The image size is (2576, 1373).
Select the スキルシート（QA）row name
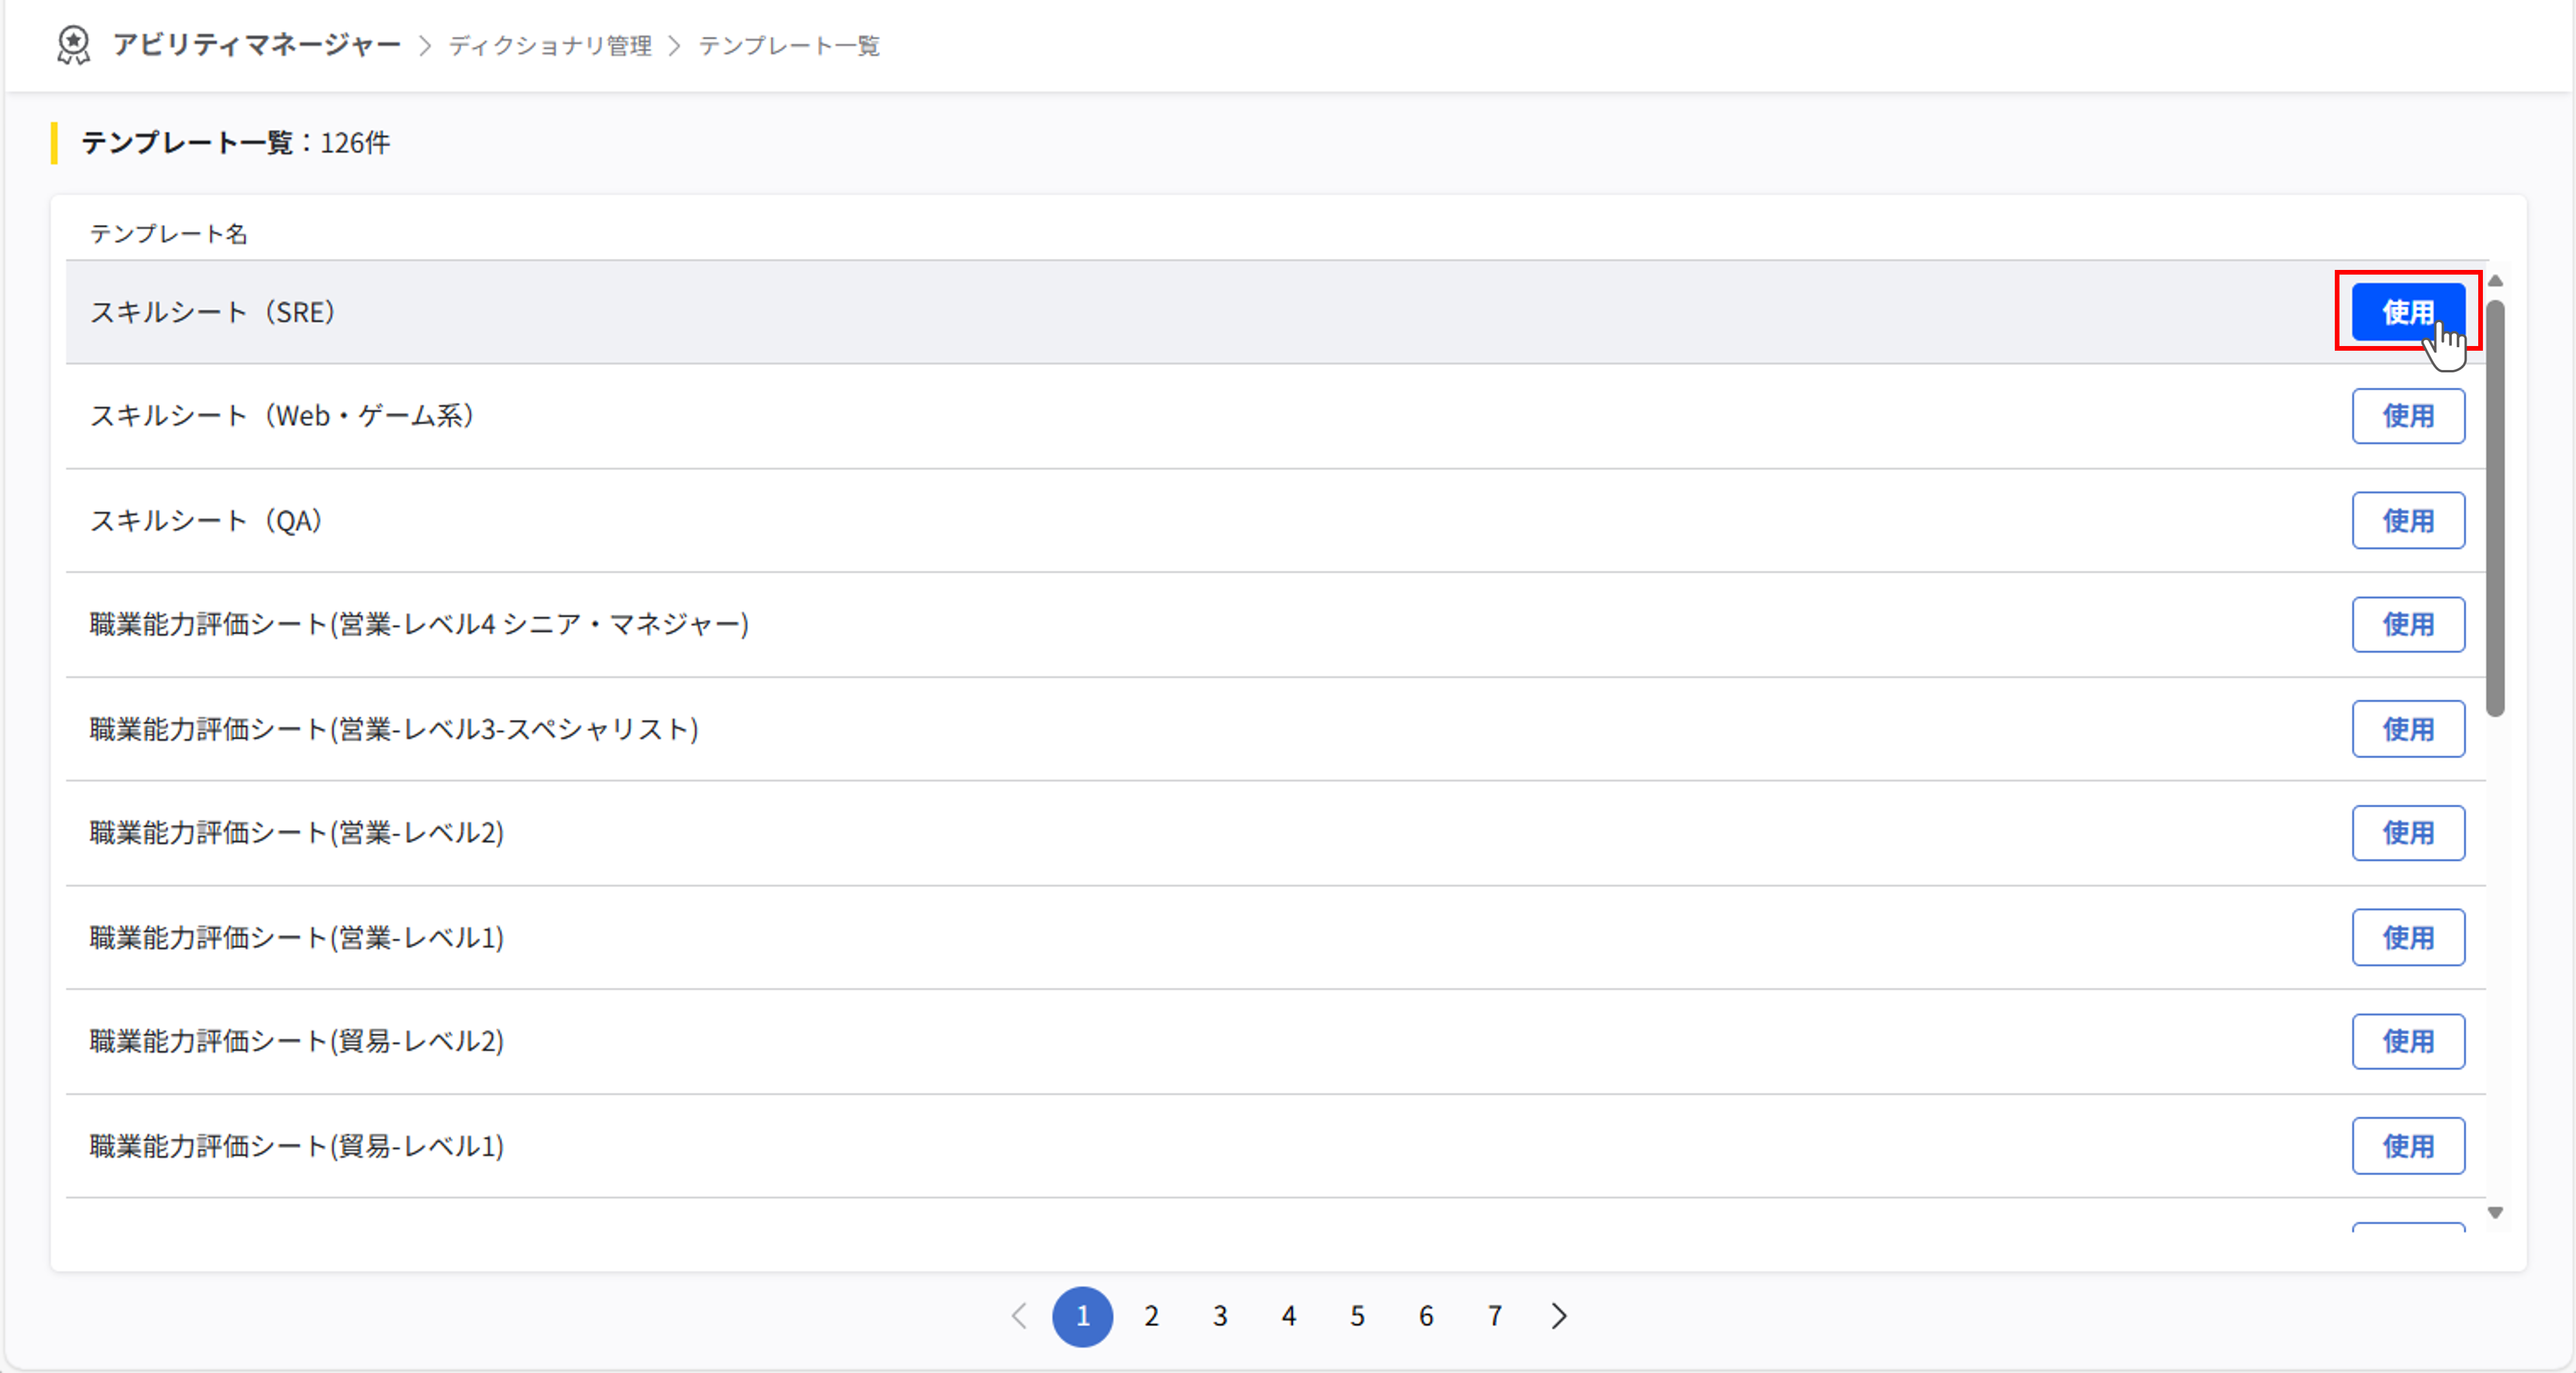click(x=206, y=521)
